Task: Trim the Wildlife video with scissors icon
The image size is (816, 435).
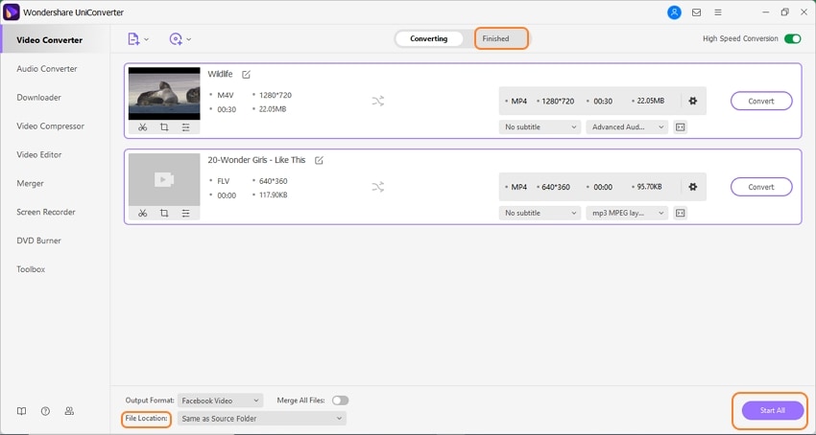Action: click(x=143, y=127)
